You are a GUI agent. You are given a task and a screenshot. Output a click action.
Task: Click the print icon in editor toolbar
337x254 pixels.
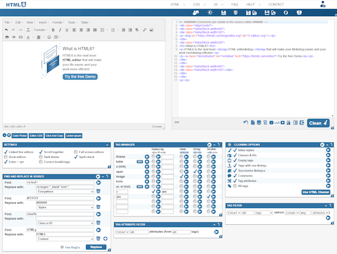pos(7,37)
